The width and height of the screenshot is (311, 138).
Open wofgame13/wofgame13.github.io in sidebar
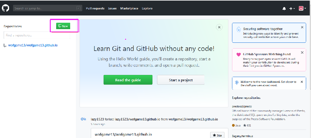pos(33,45)
